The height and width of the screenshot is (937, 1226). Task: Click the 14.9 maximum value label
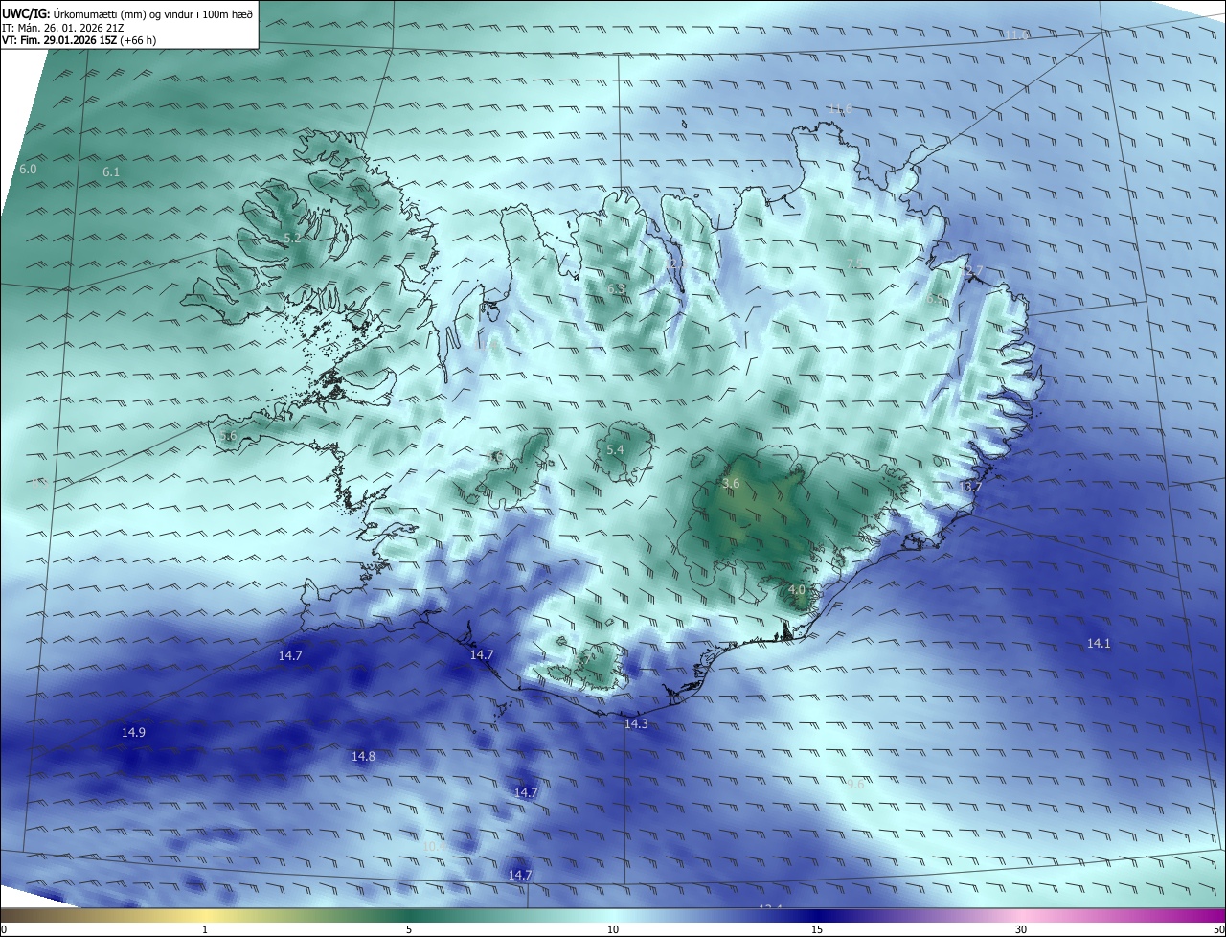click(133, 733)
